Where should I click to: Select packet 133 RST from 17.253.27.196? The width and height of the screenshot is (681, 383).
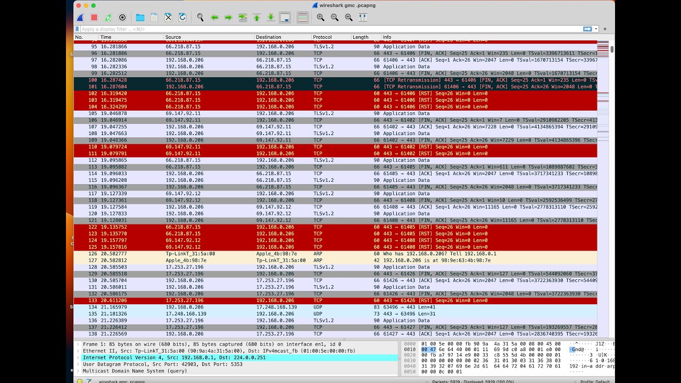click(x=335, y=301)
